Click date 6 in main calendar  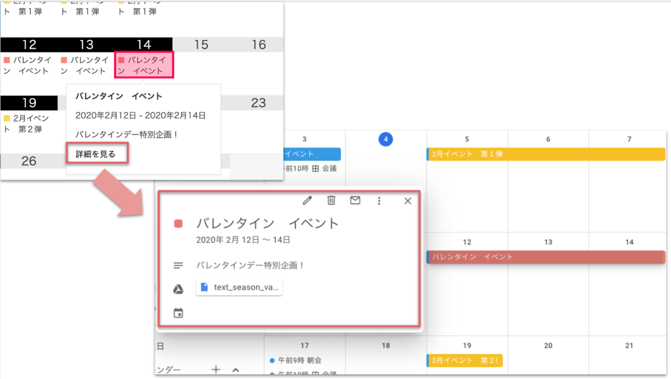pos(548,139)
